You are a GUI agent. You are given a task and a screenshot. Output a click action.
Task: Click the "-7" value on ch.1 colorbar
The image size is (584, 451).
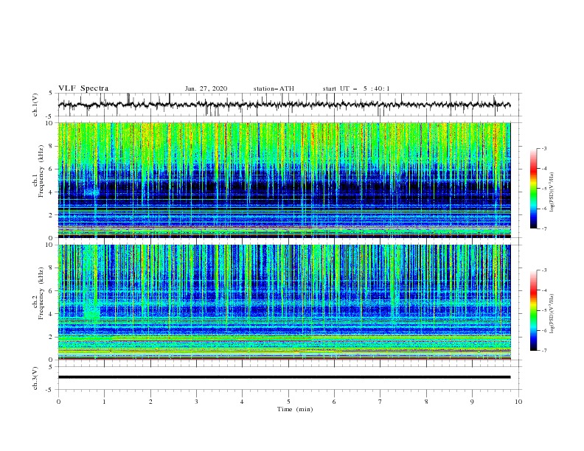tap(544, 228)
